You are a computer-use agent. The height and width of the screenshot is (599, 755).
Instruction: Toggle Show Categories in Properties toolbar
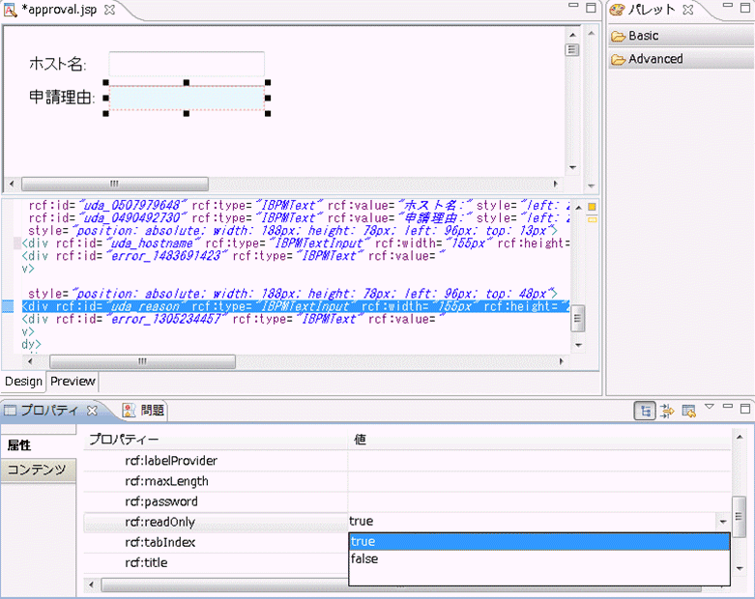tap(645, 411)
